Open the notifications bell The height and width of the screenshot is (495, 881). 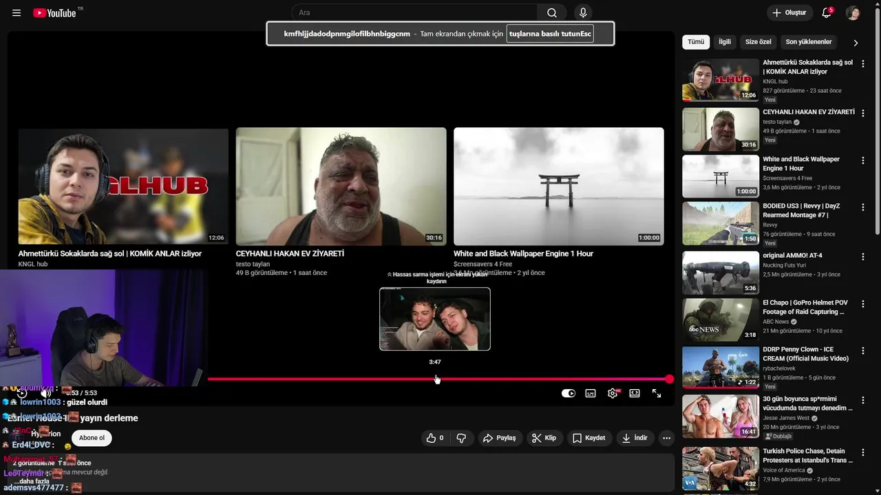(x=827, y=12)
